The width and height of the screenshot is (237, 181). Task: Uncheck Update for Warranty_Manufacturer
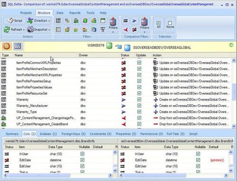(139, 106)
